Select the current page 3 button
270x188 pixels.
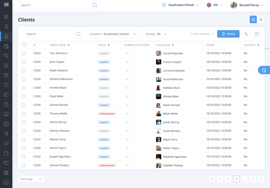click(236, 179)
